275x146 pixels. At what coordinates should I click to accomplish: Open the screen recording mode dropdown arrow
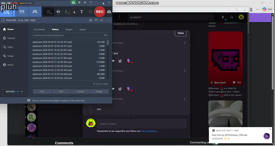(14, 12)
